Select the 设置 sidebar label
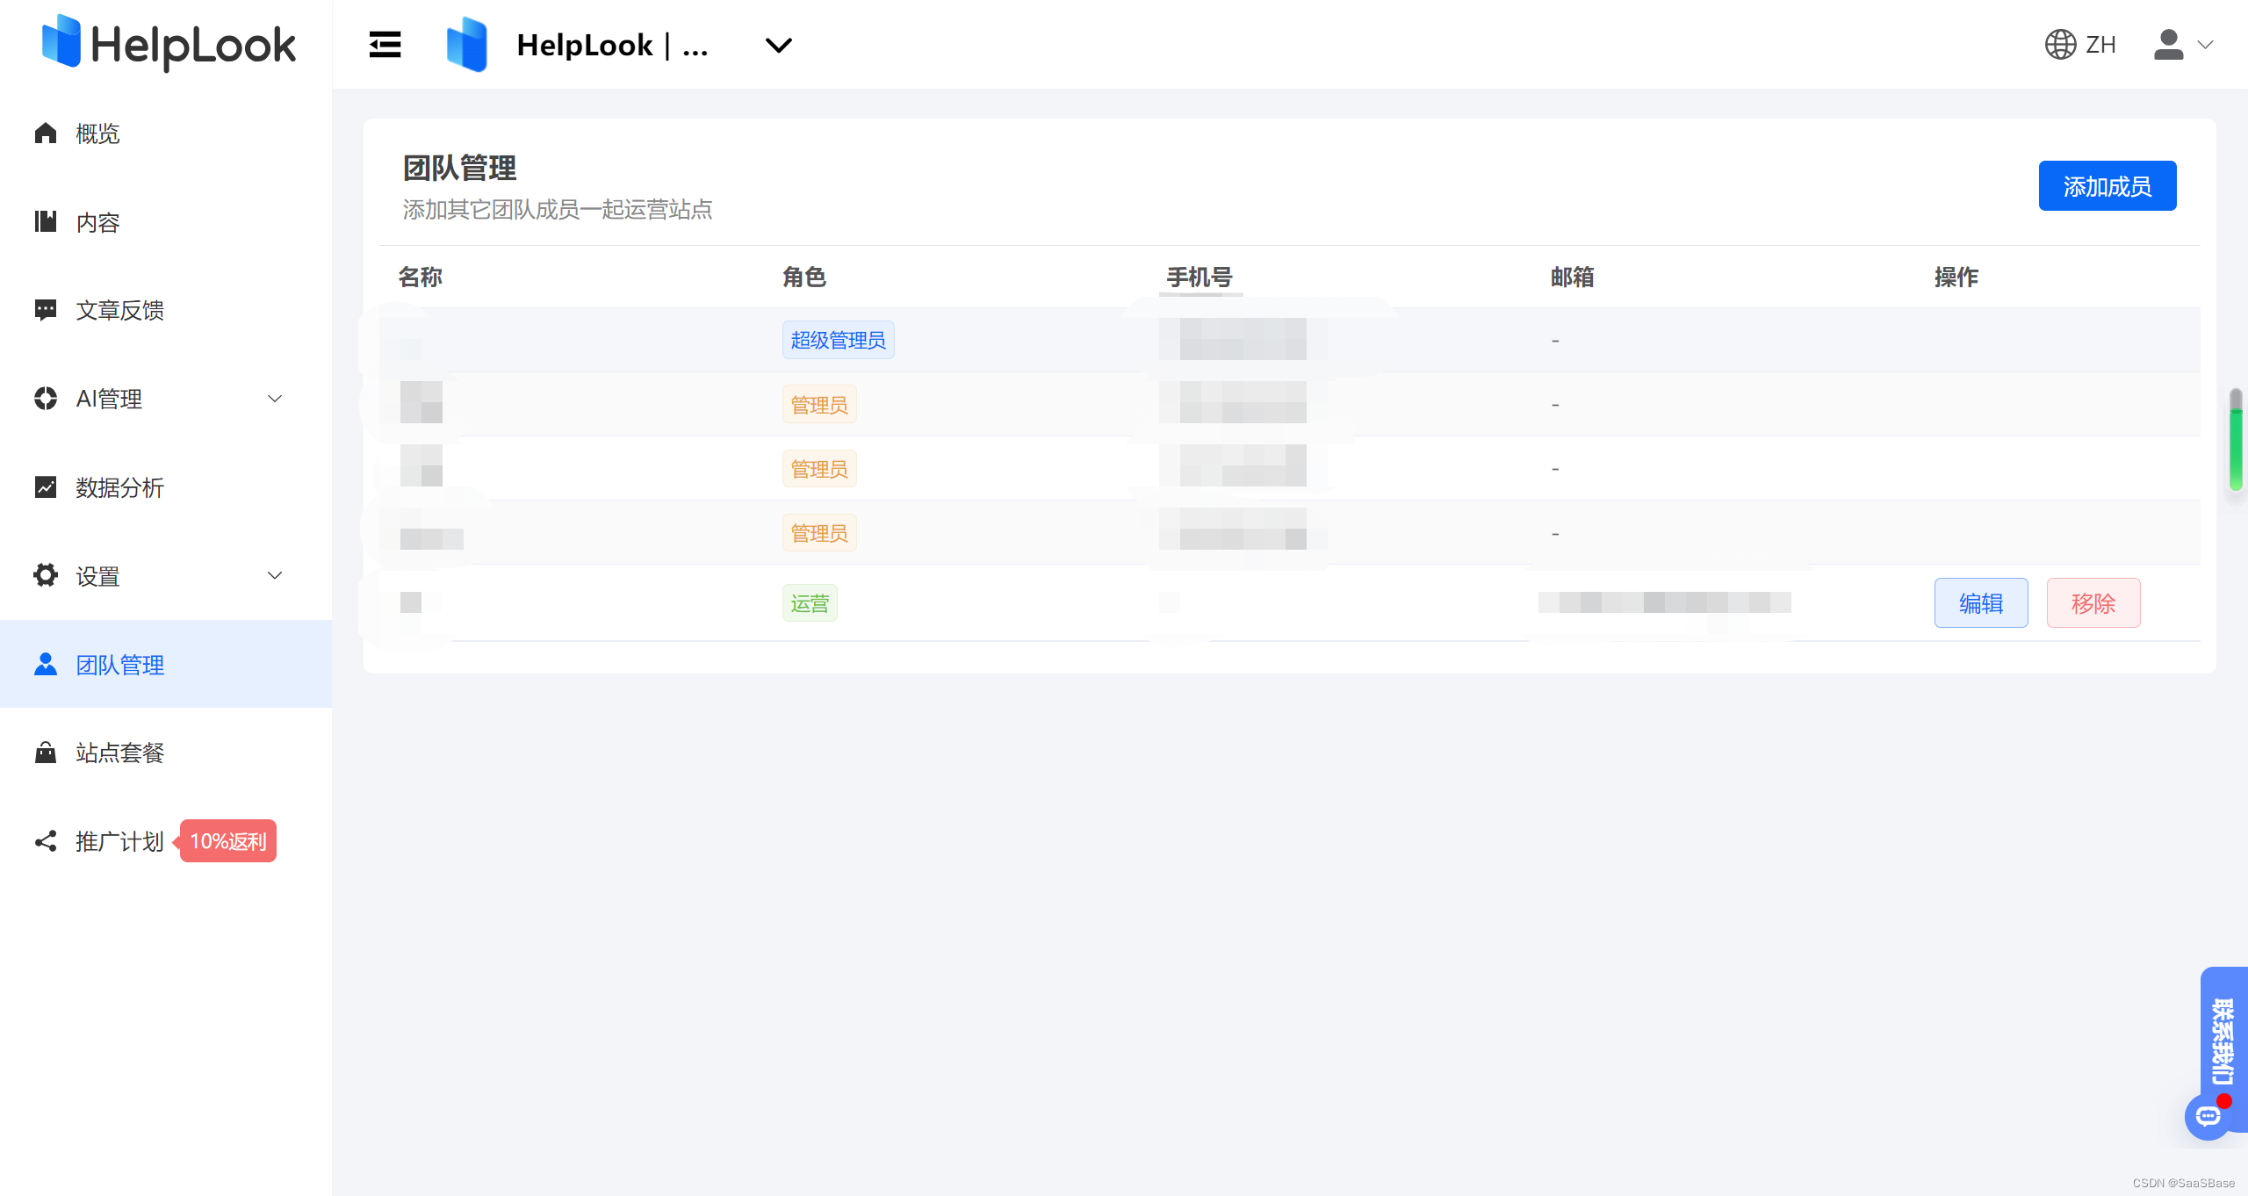2248x1196 pixels. point(97,576)
